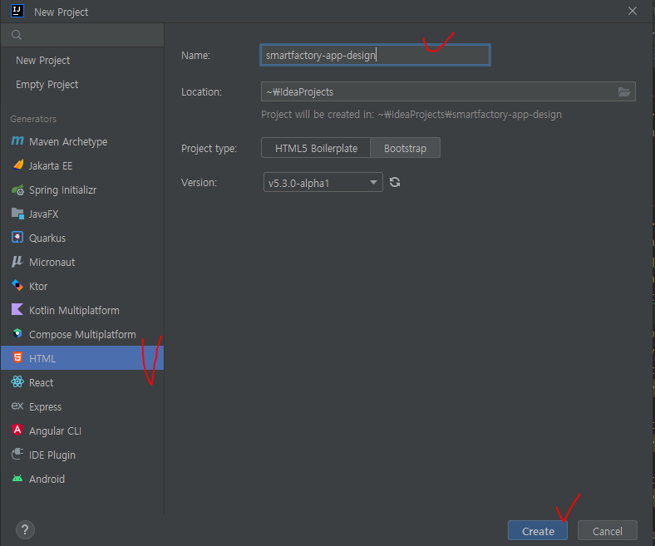Click the search magnifier icon
655x546 pixels.
[17, 35]
